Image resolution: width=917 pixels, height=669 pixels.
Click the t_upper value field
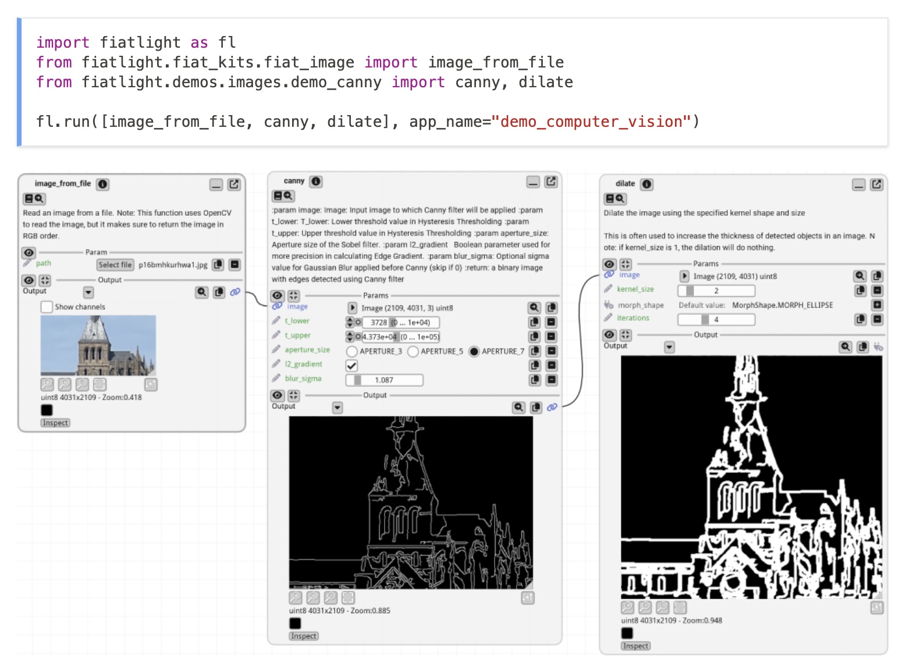click(400, 337)
